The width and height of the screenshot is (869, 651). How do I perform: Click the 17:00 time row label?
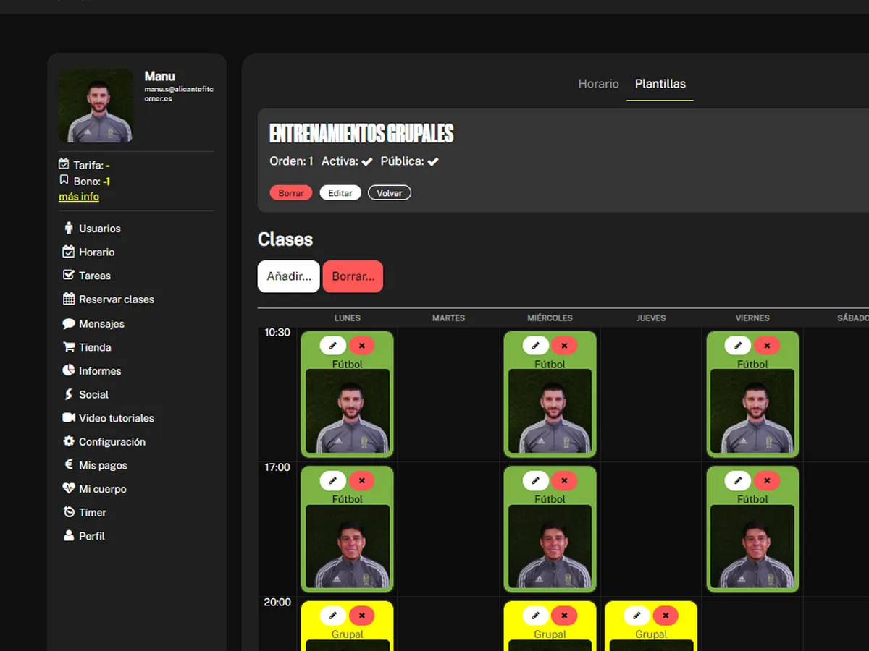click(277, 467)
